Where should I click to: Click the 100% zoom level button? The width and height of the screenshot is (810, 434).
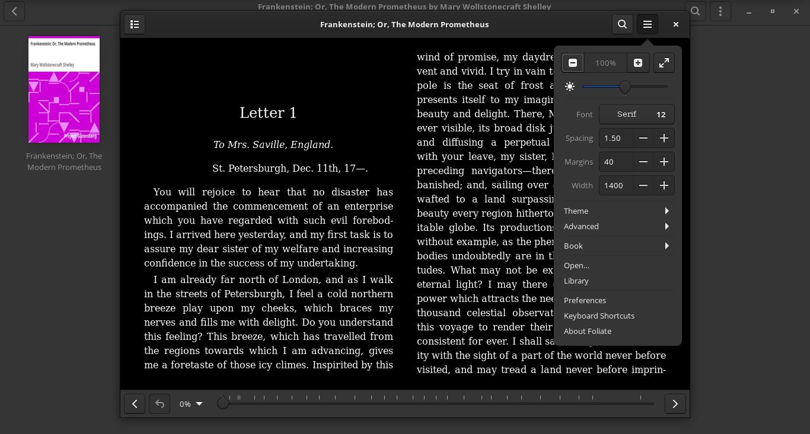pos(605,63)
